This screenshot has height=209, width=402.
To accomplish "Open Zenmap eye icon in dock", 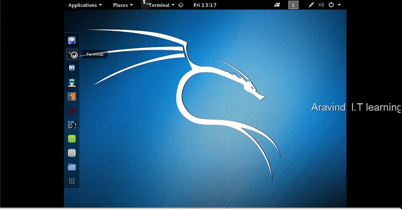I will point(72,125).
